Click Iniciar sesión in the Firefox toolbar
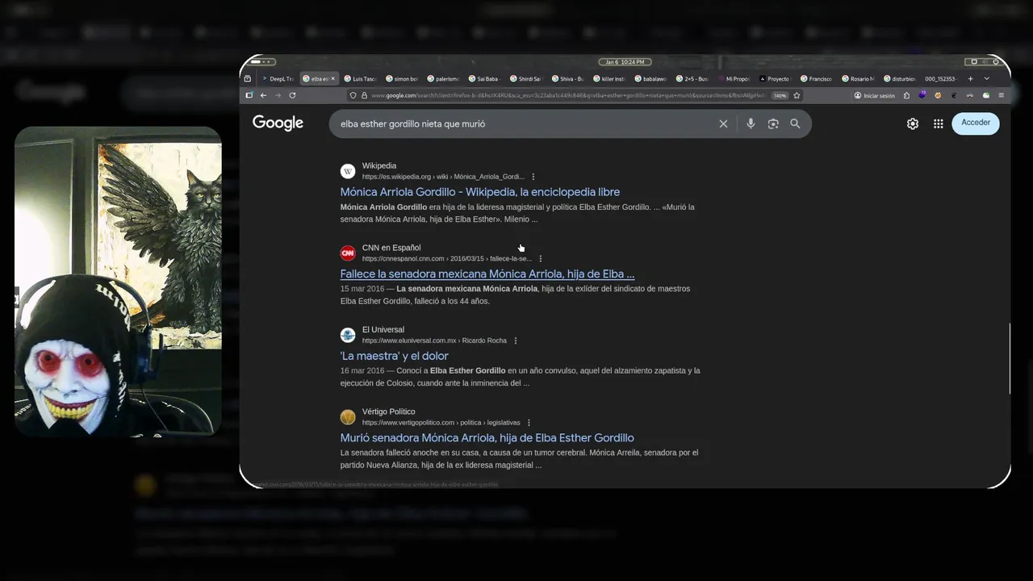The width and height of the screenshot is (1033, 581). pos(875,95)
